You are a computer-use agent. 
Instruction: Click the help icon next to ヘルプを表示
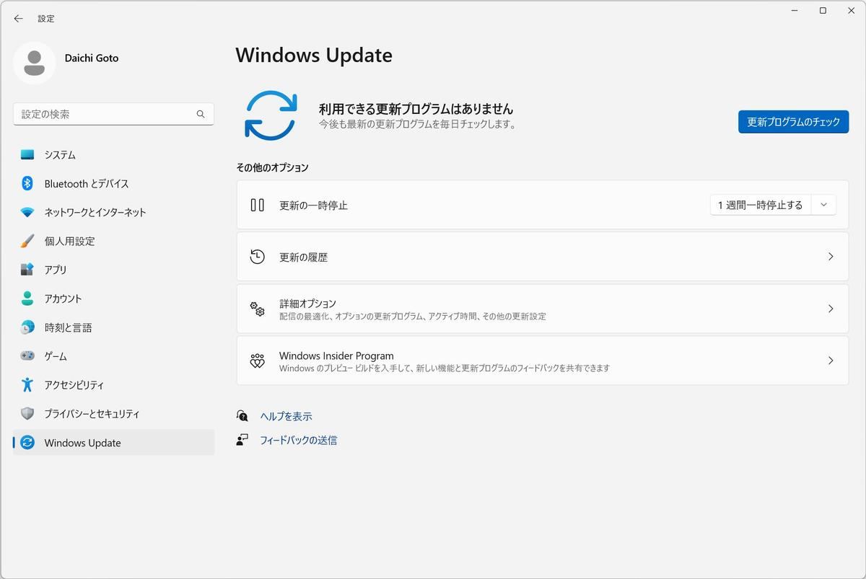[242, 416]
